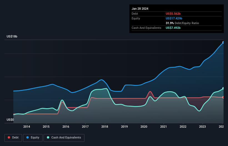Screen dimensions: 228x146
Task: Click the red Debt legend dot
Action: 9,137
